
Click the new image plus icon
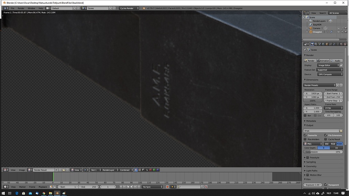pos(60,170)
